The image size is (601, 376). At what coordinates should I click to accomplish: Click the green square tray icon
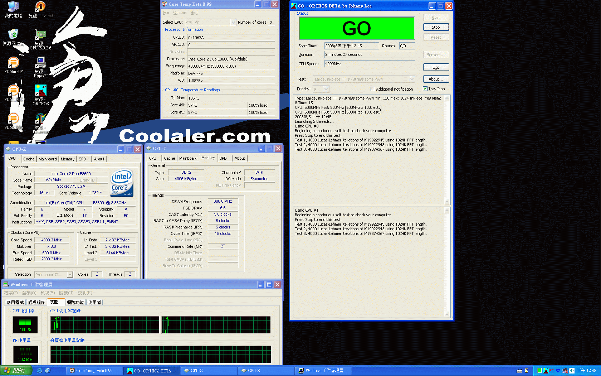click(x=539, y=371)
